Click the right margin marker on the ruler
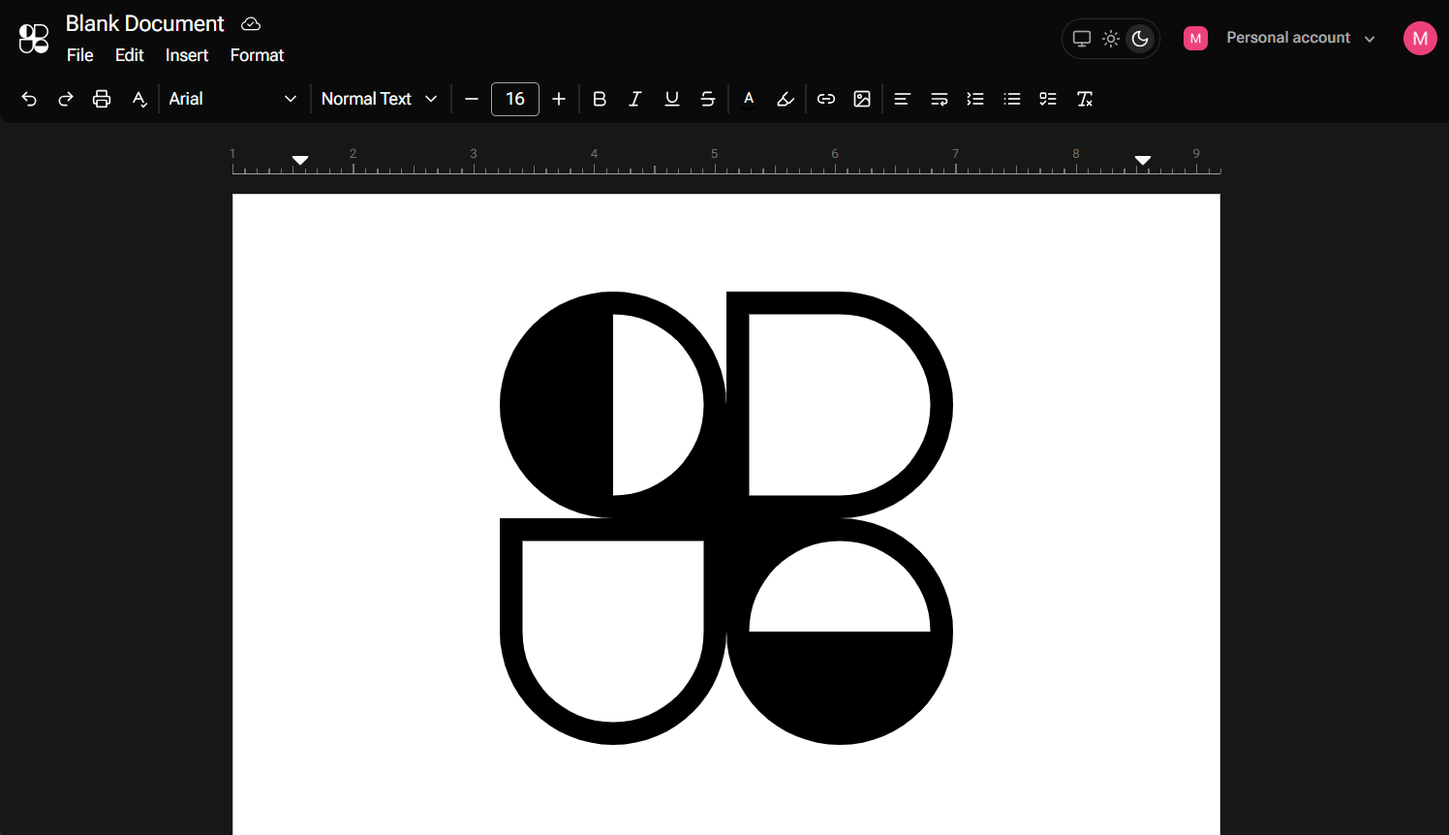The height and width of the screenshot is (835, 1449). click(x=1143, y=160)
